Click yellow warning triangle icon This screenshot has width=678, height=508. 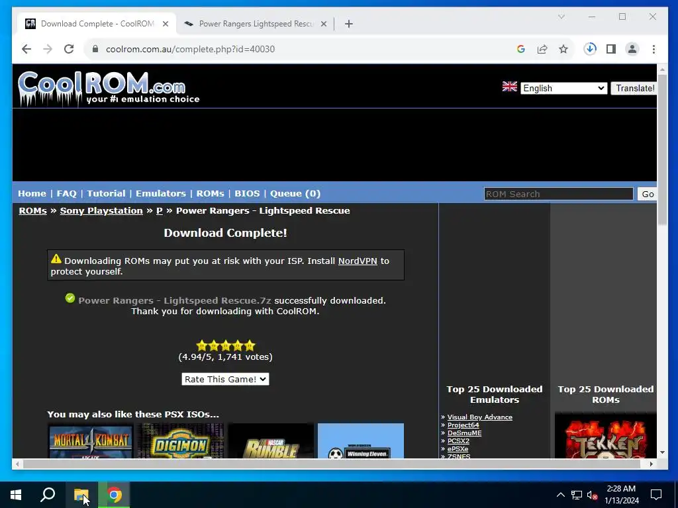click(x=56, y=259)
